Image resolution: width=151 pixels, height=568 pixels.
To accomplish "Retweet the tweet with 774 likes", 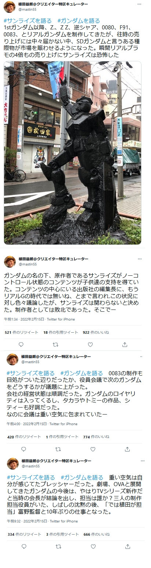I will pos(58,449).
